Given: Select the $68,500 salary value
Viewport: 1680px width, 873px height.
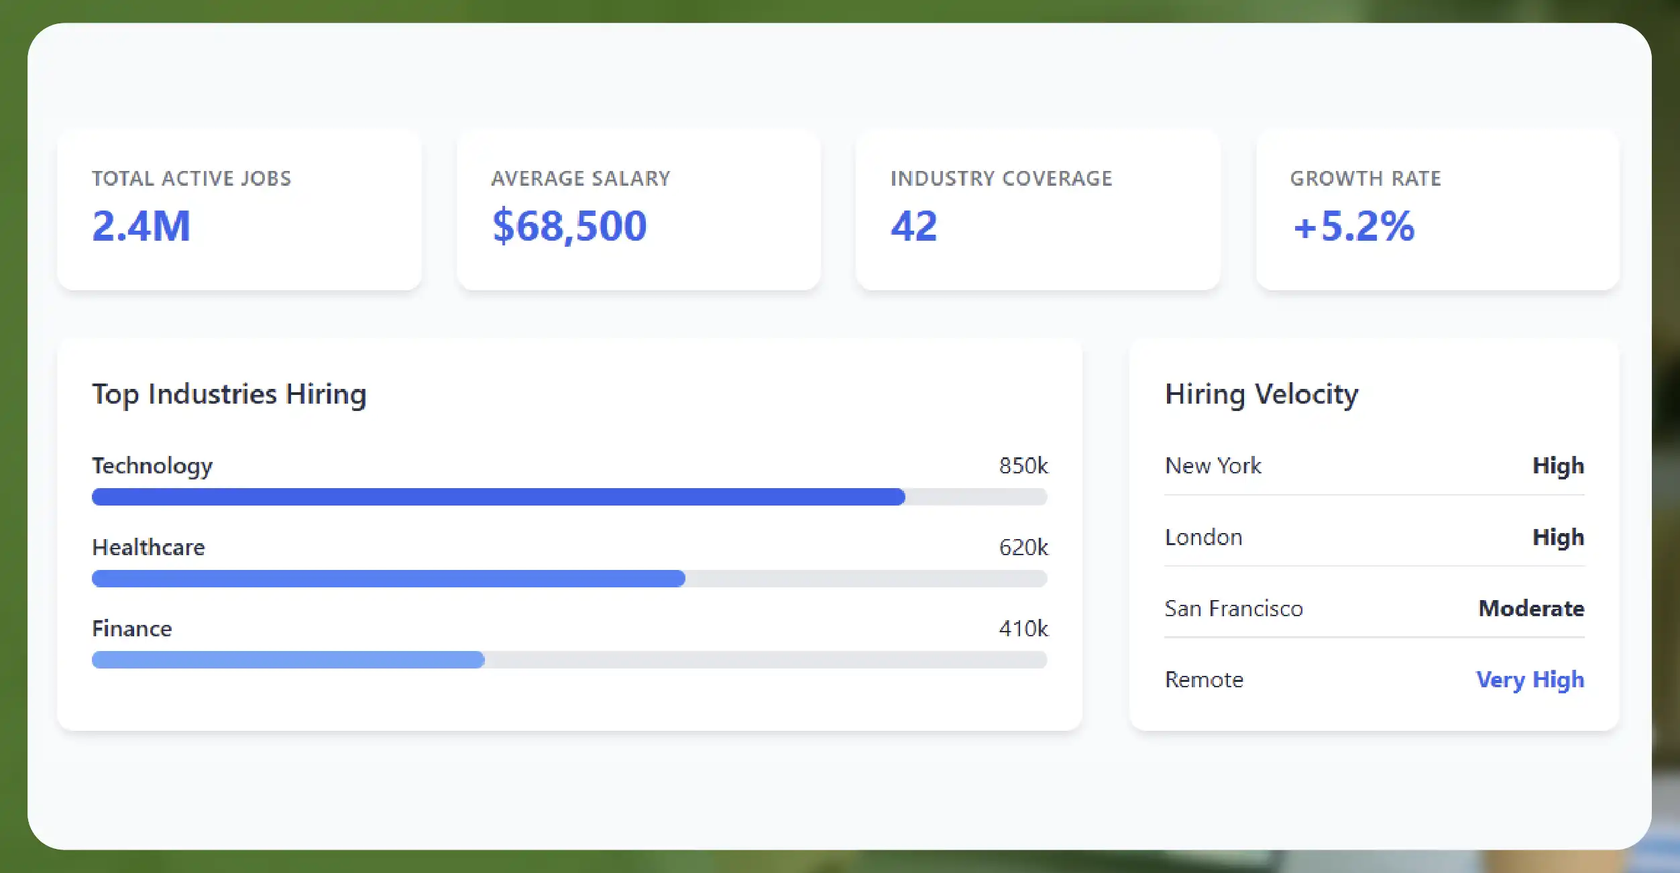Looking at the screenshot, I should [x=569, y=226].
